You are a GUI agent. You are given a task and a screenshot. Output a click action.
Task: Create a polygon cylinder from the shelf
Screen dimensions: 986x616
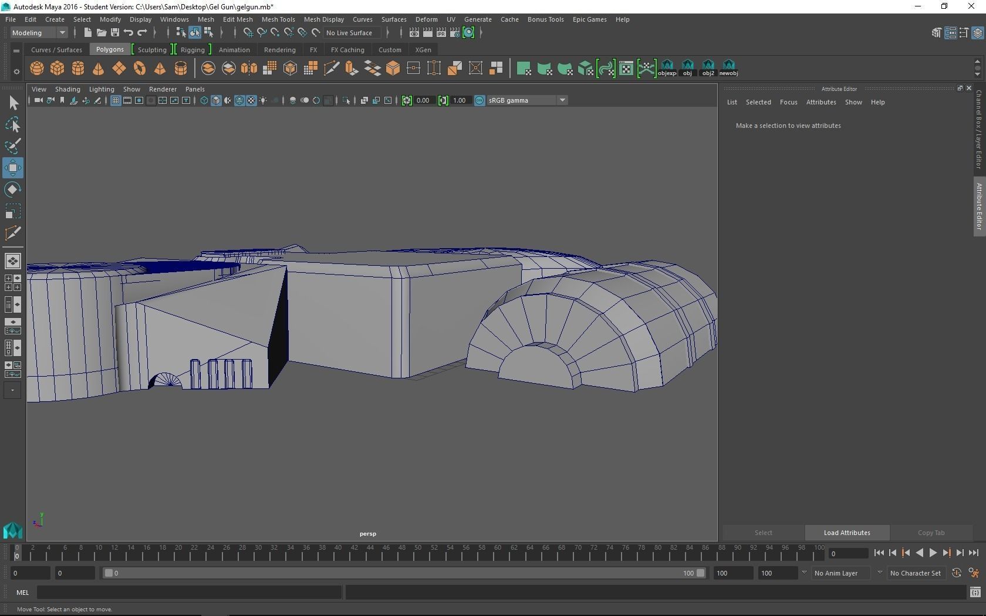pos(77,68)
